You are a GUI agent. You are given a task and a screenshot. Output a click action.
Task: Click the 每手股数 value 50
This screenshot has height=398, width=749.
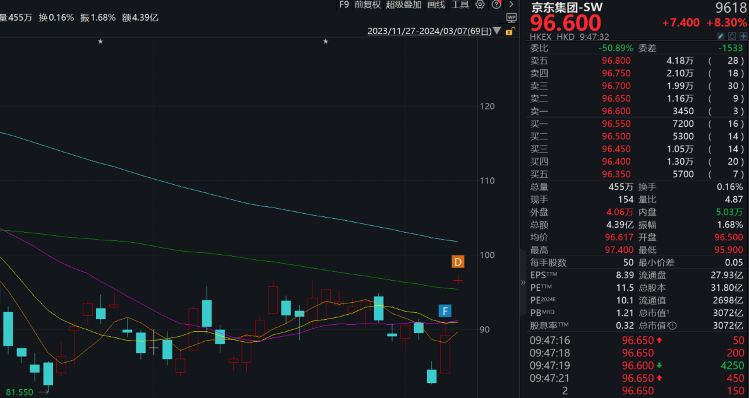628,262
